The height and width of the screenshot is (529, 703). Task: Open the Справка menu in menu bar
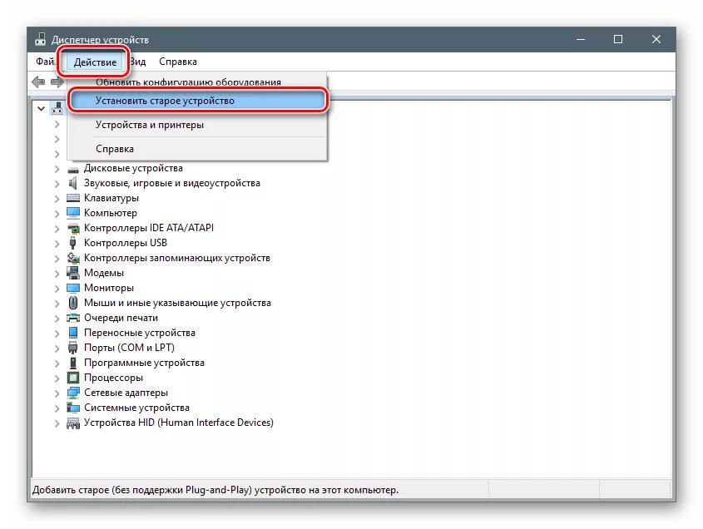coord(178,62)
